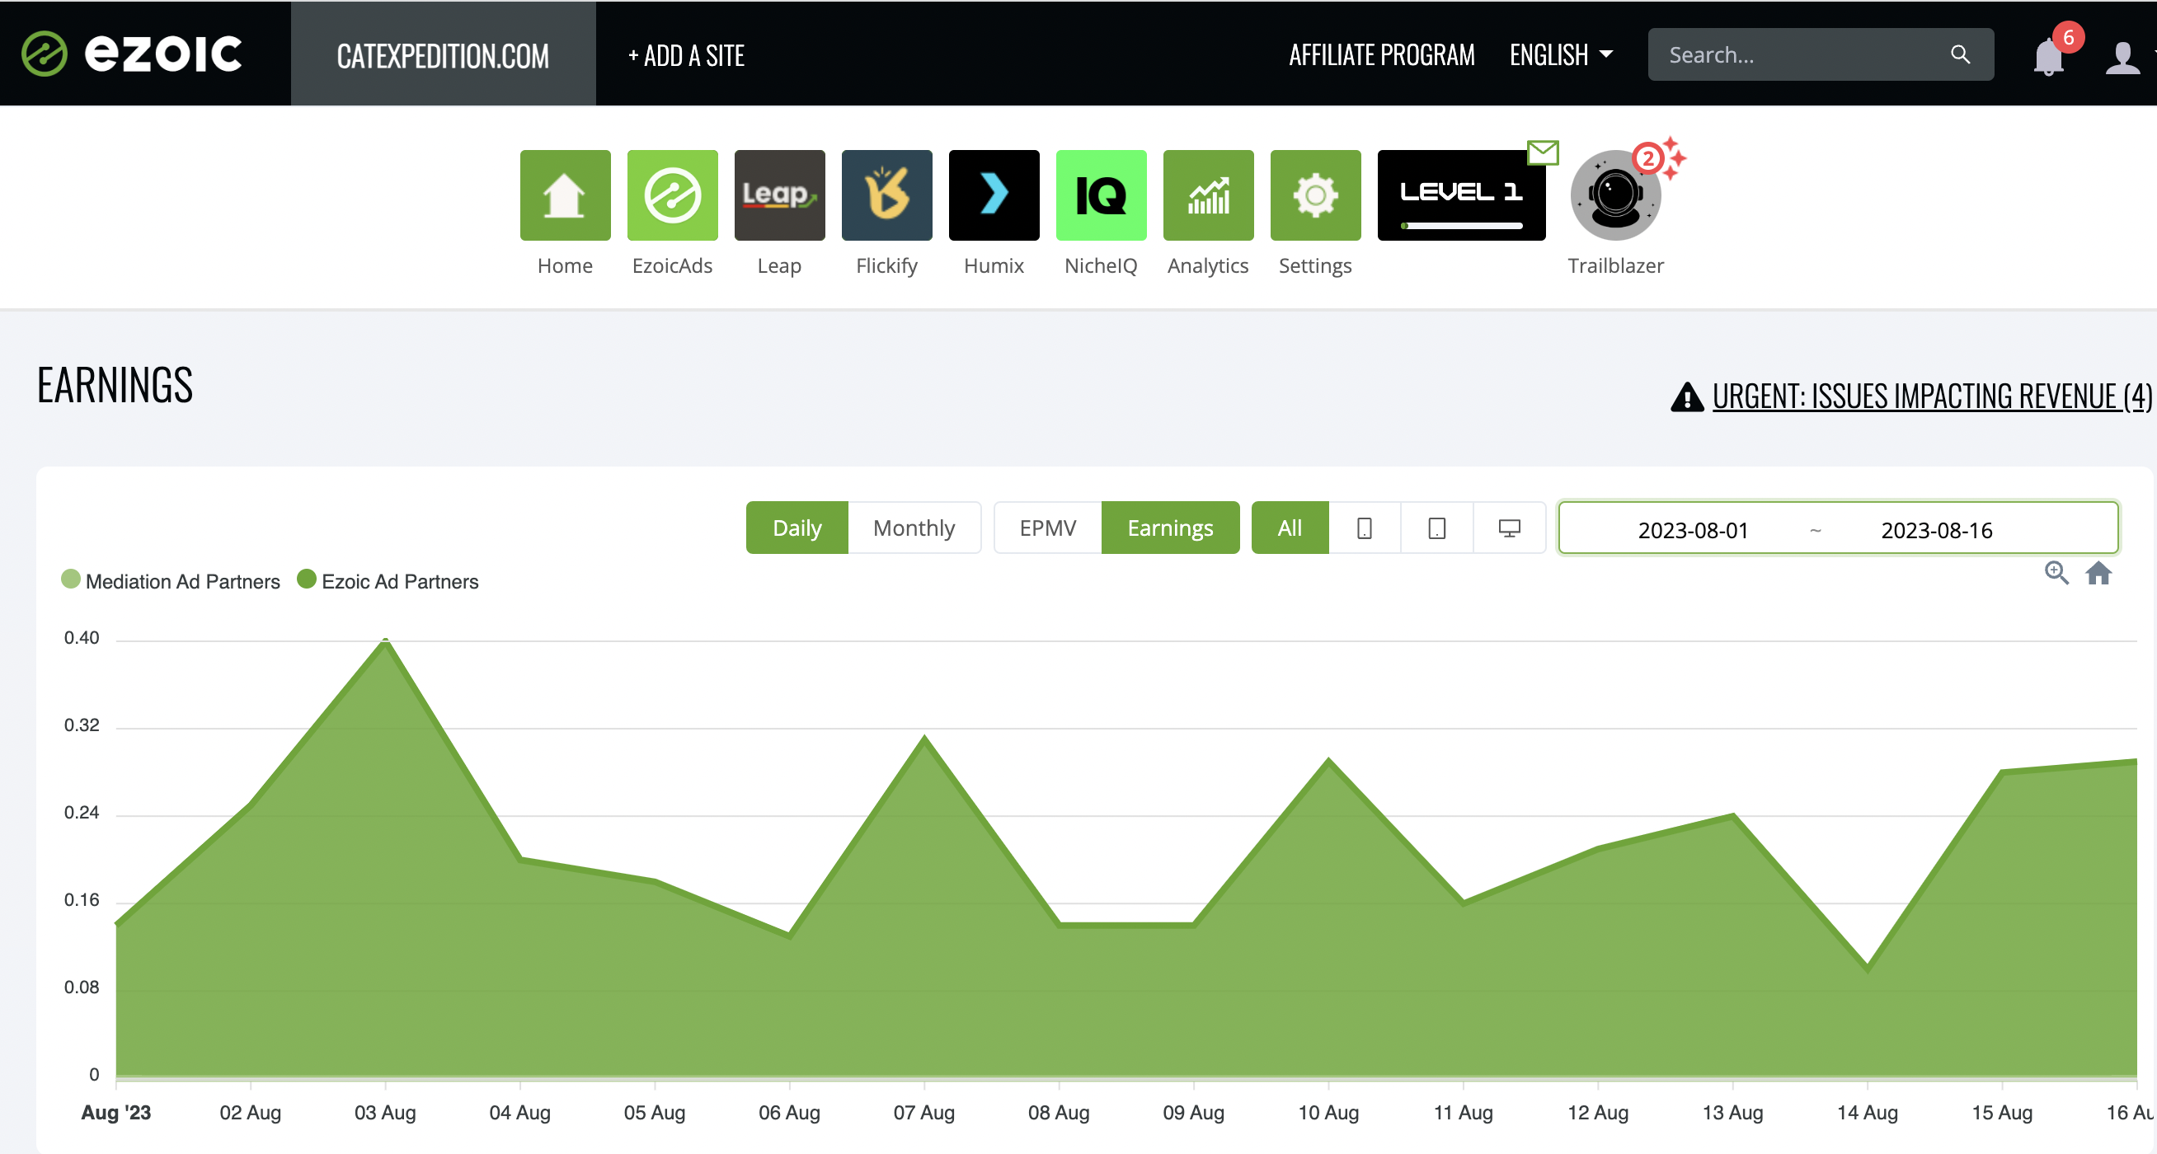Open the start date 2023-08-01 picker
2157x1154 pixels.
pyautogui.click(x=1692, y=531)
